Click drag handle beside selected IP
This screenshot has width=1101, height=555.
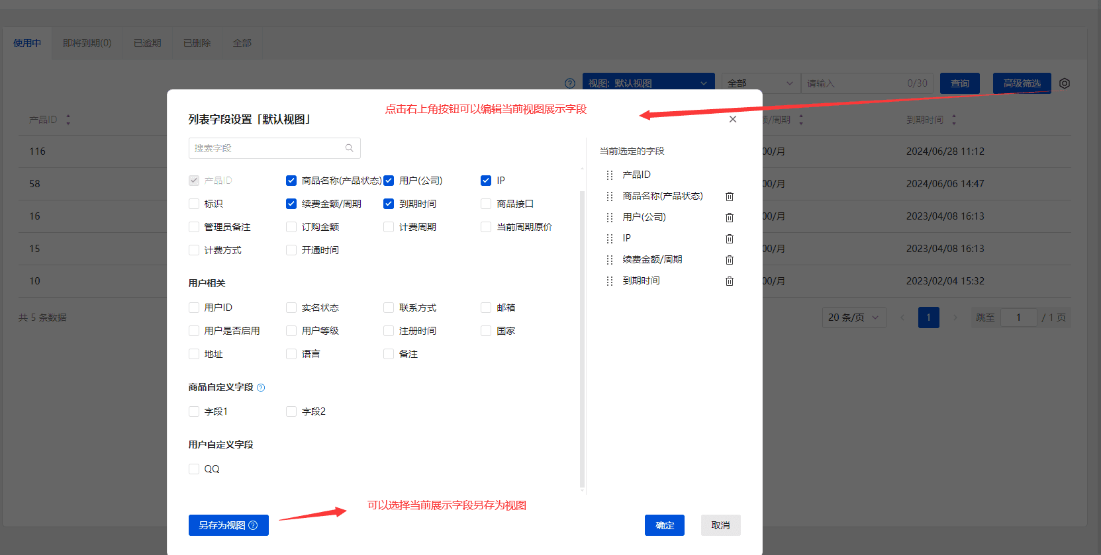click(610, 239)
